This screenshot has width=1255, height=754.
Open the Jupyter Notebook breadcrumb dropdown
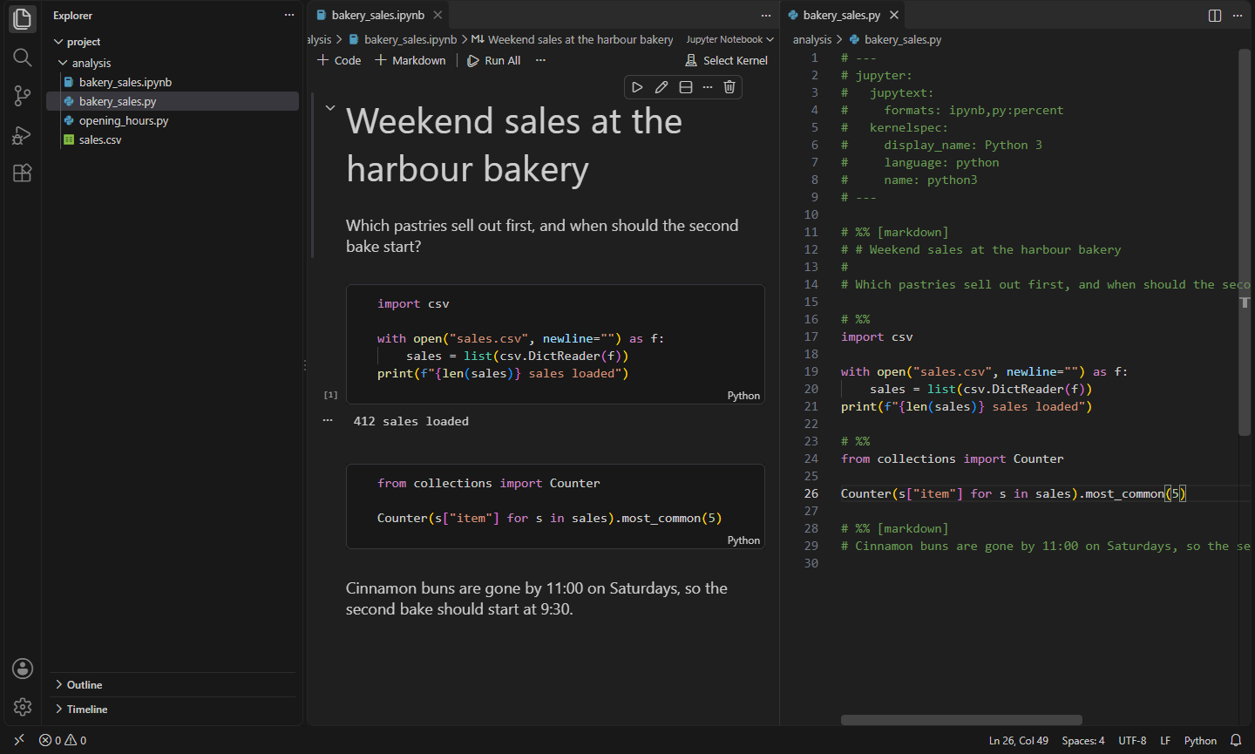[729, 39]
